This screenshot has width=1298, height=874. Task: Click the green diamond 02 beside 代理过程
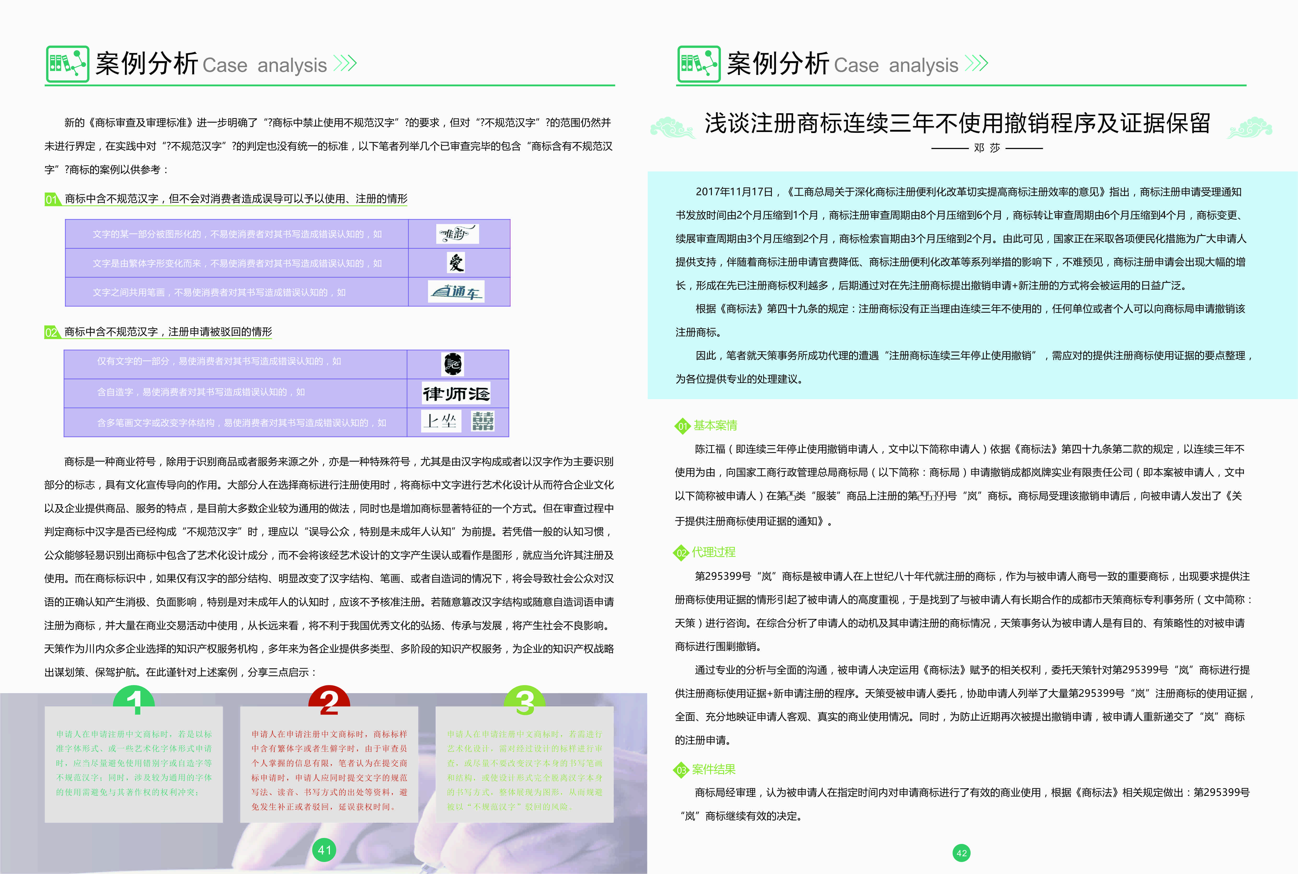click(x=681, y=553)
